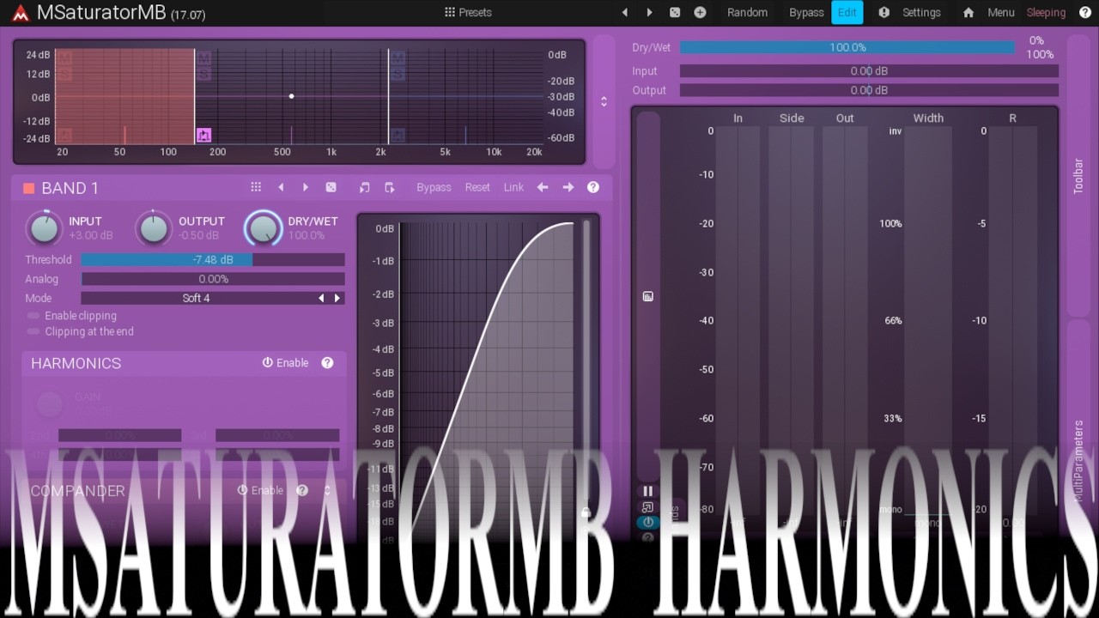Image resolution: width=1099 pixels, height=618 pixels.
Task: Select next Mode with right arrow
Action: [337, 298]
